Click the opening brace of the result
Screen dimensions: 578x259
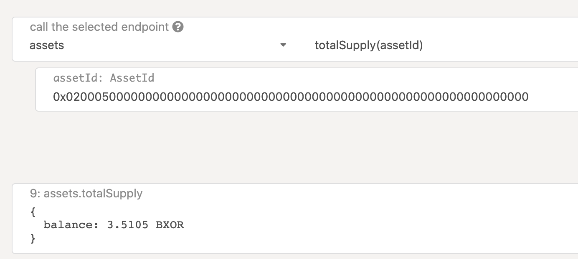pos(33,212)
